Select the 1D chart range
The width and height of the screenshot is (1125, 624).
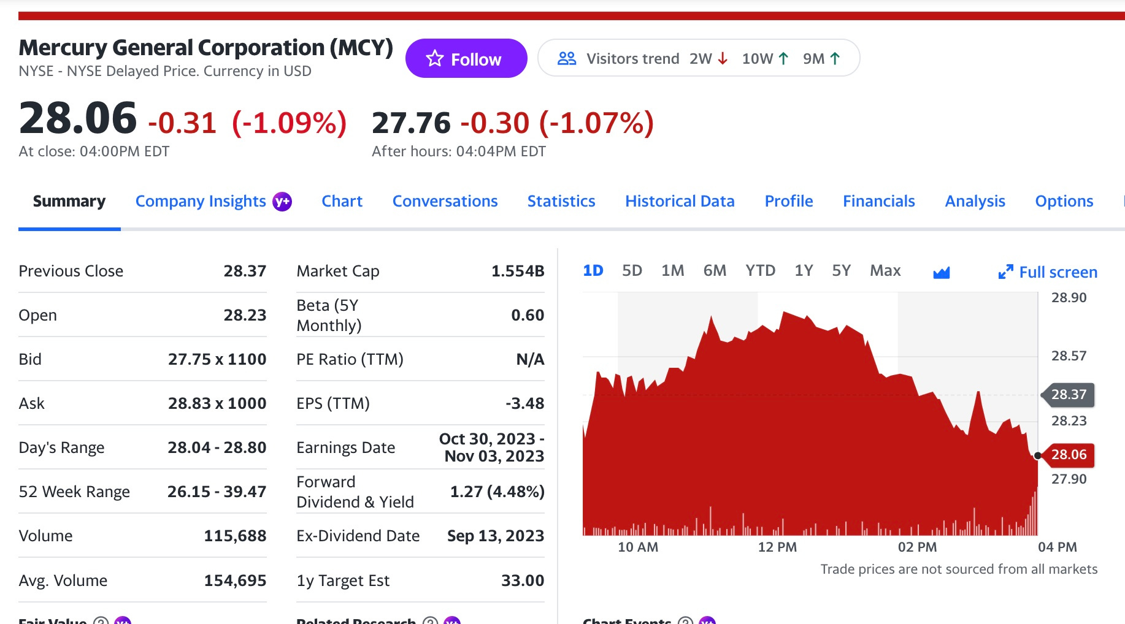click(x=593, y=270)
